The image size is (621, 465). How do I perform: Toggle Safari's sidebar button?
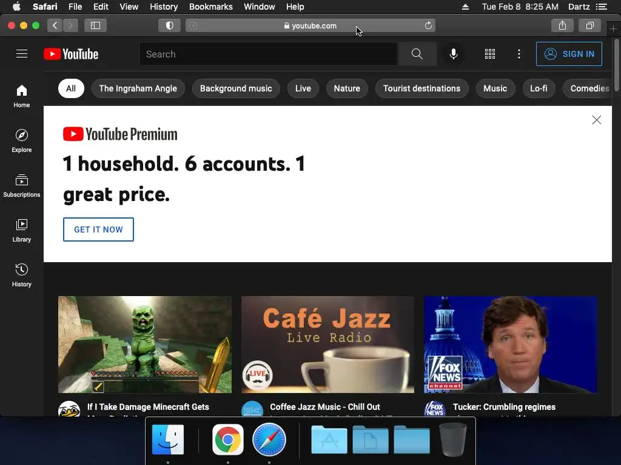tap(95, 25)
